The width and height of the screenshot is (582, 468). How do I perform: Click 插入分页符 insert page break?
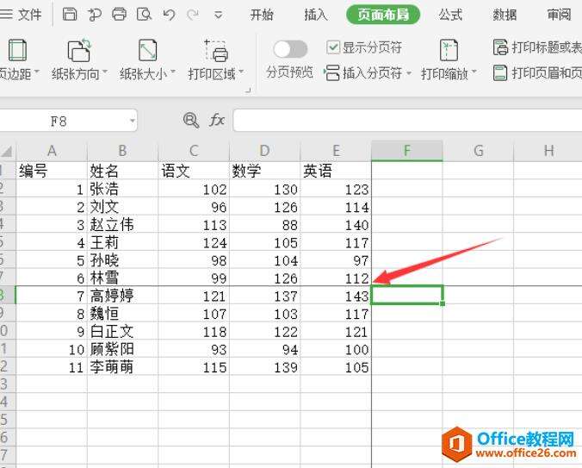pyautogui.click(x=368, y=72)
